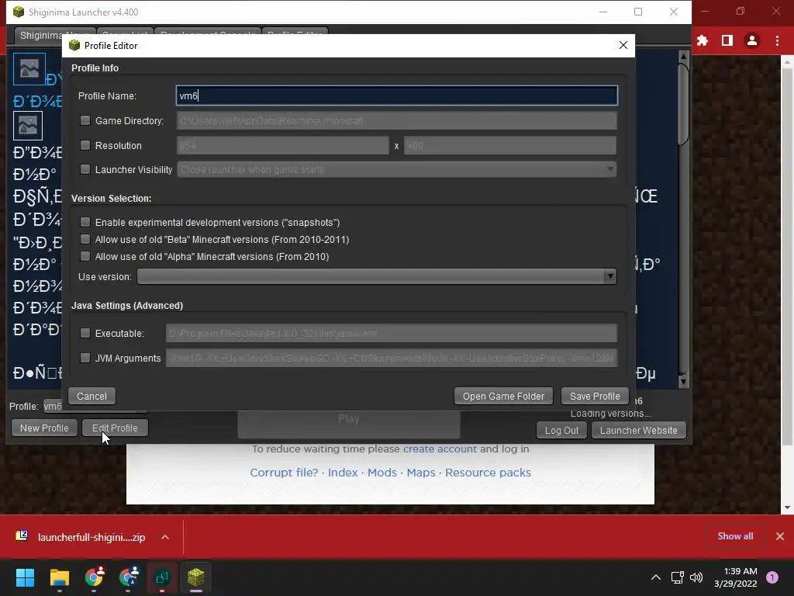
Task: Tick the JVM Arguments checkbox
Action: point(85,358)
